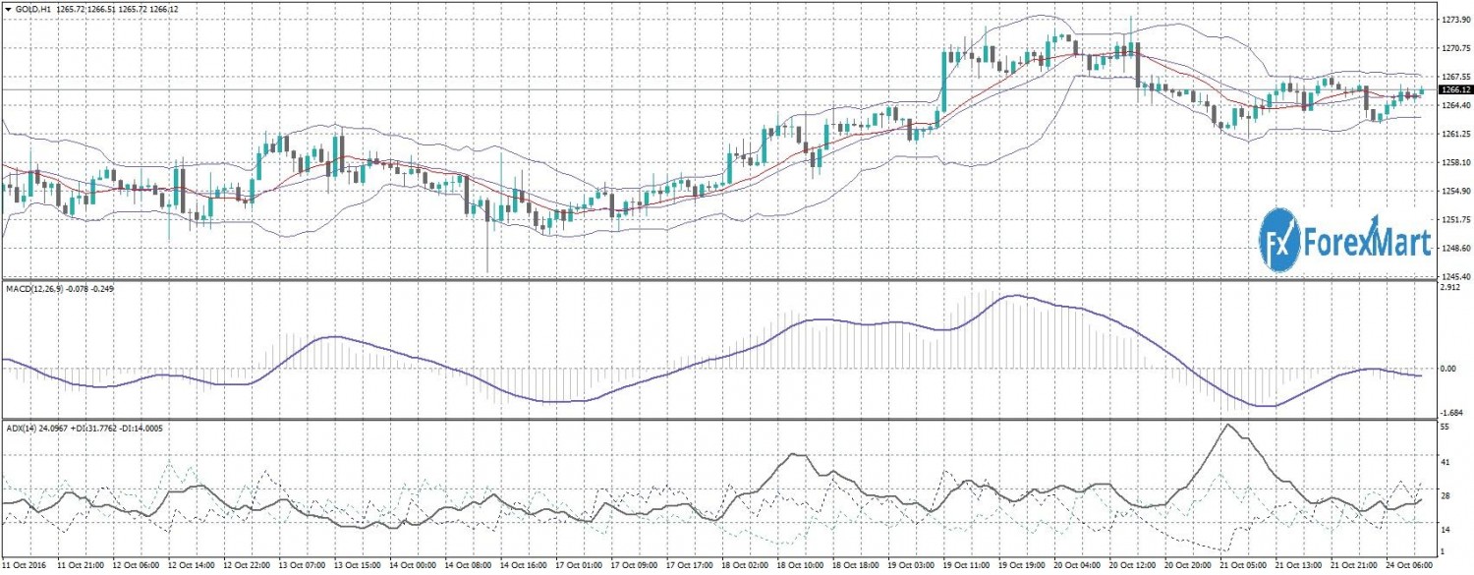This screenshot has width=1474, height=575.
Task: Select the GOLD,H1 symbol label
Action: click(x=31, y=10)
